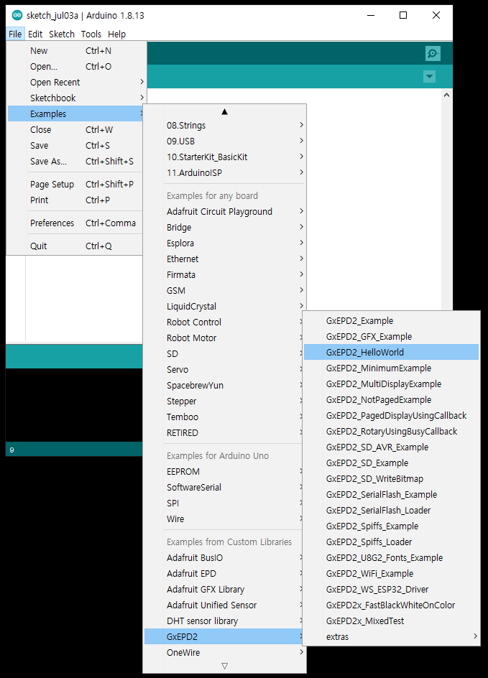488x678 pixels.
Task: Open the GxEPD2_MinimumExample sketch
Action: click(x=392, y=368)
